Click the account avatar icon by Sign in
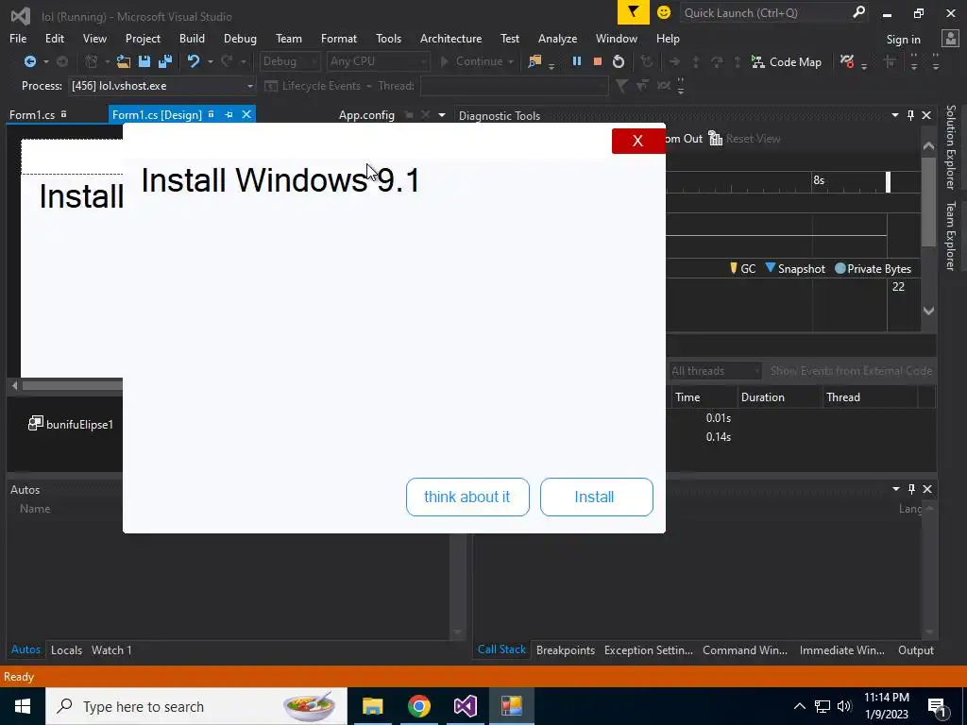 point(950,38)
